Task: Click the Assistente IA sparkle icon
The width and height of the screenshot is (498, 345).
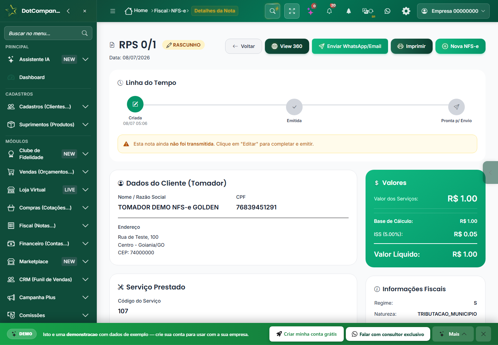Action: point(11,59)
